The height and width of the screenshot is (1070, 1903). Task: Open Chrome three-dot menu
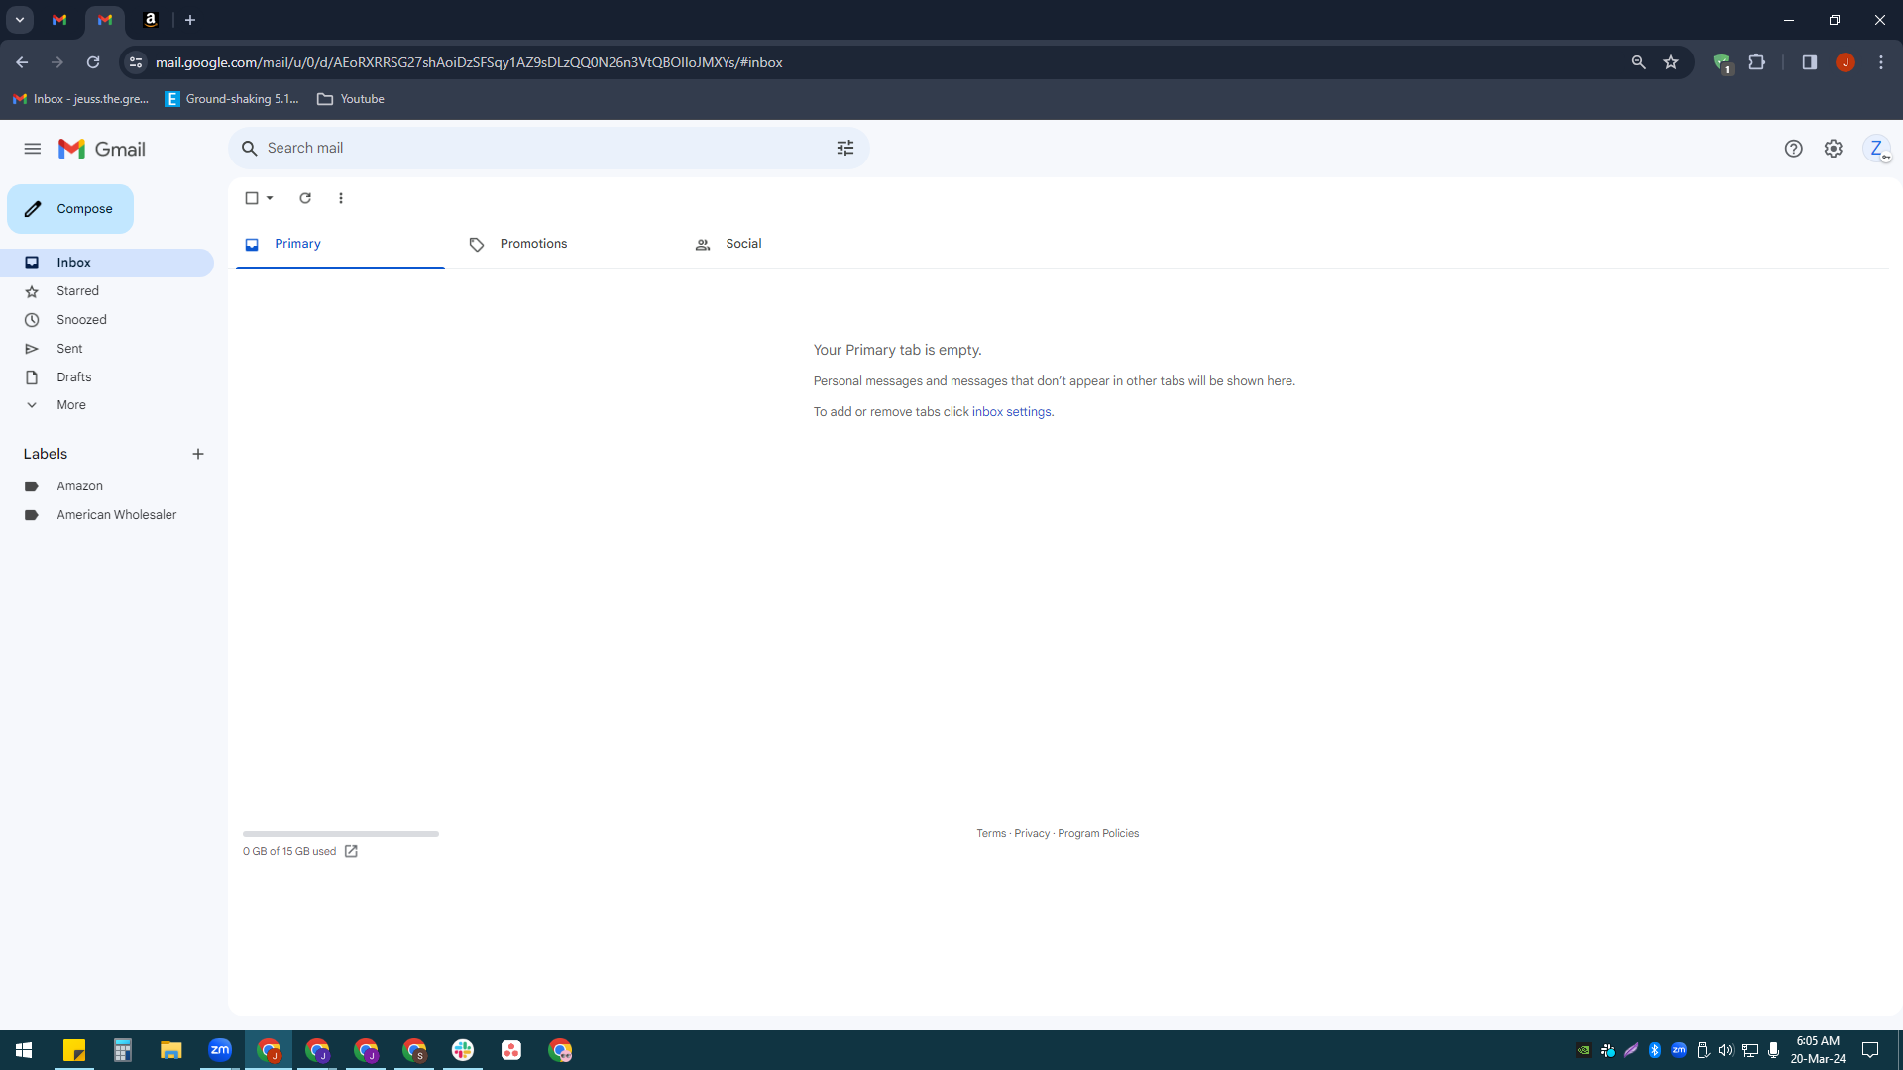pos(1881,62)
